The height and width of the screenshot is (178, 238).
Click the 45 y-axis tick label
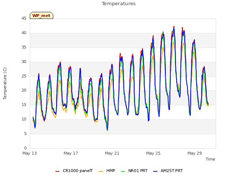click(24, 19)
